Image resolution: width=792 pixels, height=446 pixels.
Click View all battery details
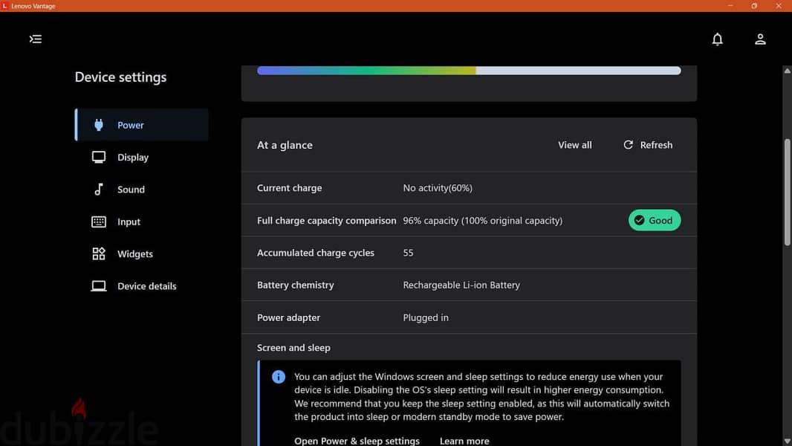[x=575, y=145]
